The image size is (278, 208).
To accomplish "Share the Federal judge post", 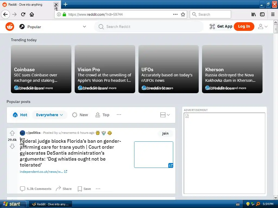I will coord(64,189).
